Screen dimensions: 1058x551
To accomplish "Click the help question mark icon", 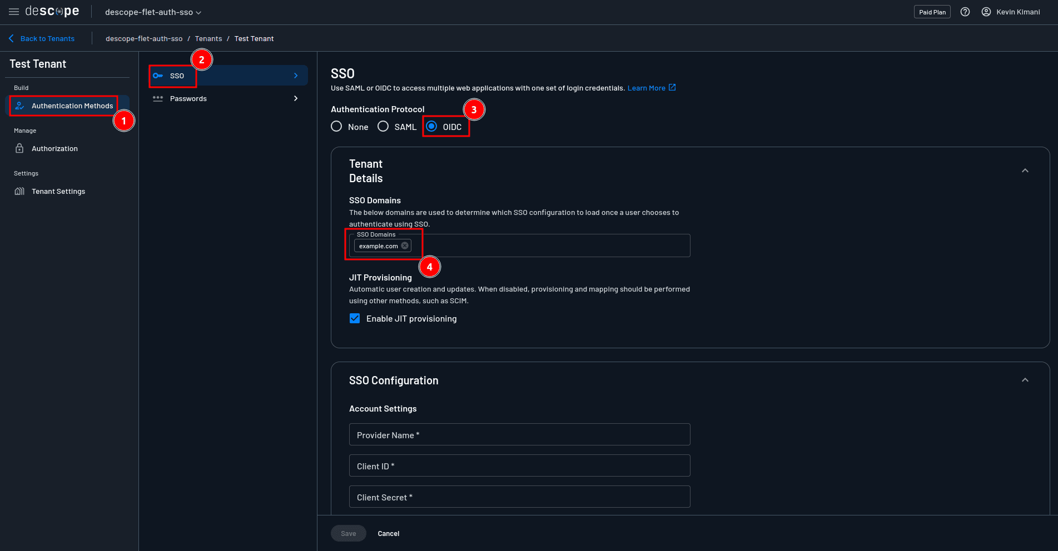I will (x=965, y=12).
